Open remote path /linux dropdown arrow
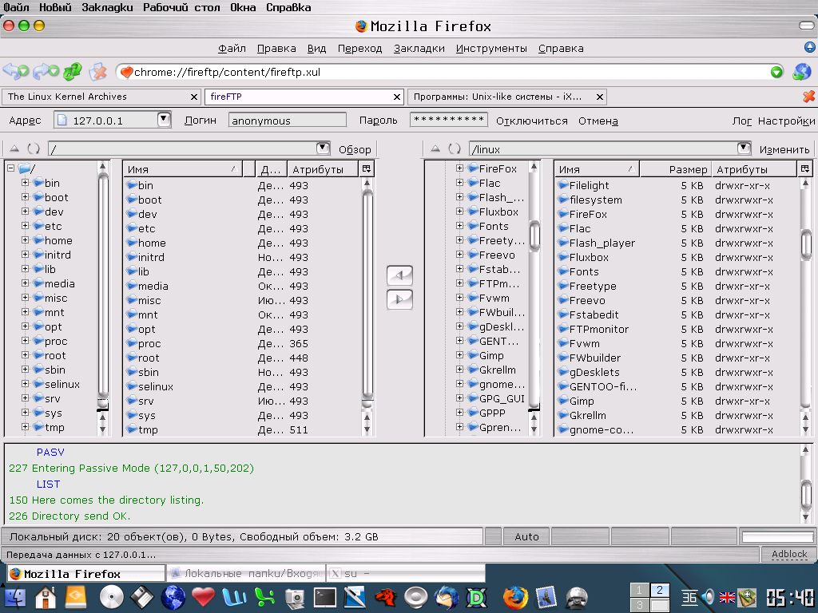This screenshot has width=818, height=613. (x=744, y=148)
